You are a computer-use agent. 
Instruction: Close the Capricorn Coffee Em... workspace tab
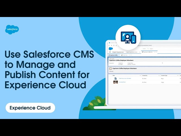156,52
